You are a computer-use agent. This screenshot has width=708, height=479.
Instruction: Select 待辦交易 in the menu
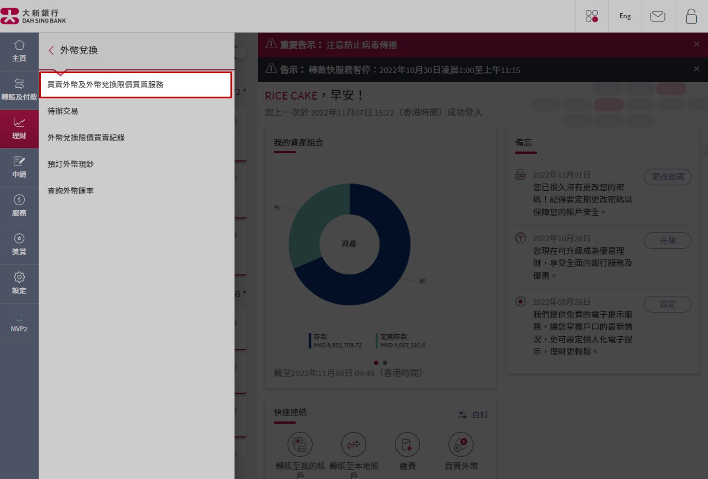point(63,111)
